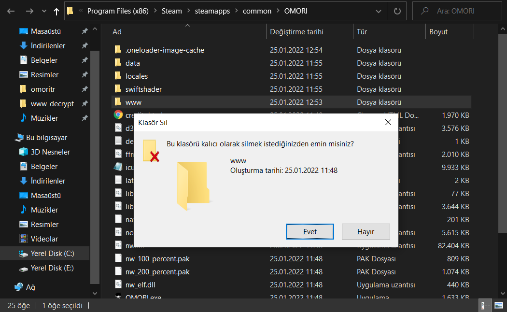Open pinned İndirilenler in quick access

[x=48, y=46]
